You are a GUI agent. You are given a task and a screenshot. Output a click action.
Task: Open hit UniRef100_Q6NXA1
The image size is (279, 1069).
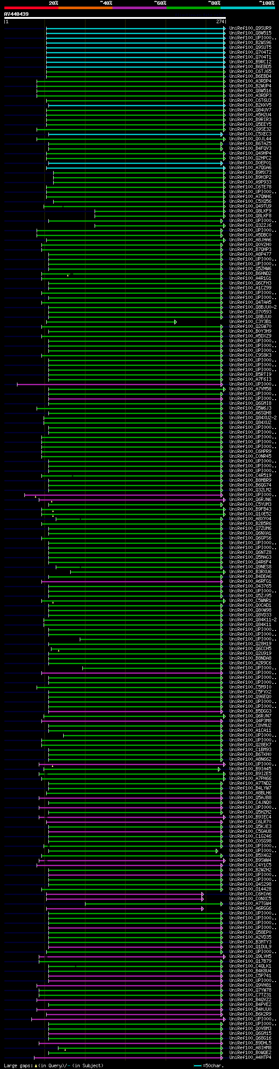tap(250, 533)
